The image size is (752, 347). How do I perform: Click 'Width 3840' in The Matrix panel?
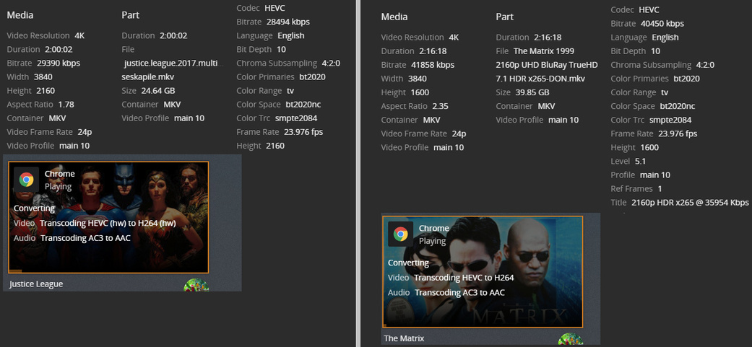405,79
